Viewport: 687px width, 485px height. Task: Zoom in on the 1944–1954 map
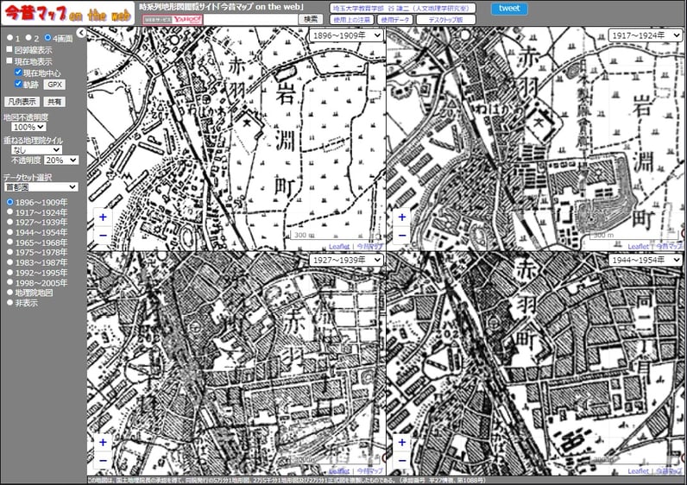[x=400, y=442]
